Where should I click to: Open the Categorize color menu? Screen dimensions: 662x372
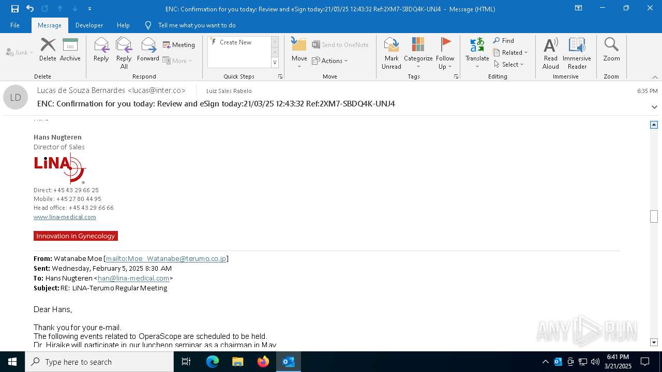[418, 53]
